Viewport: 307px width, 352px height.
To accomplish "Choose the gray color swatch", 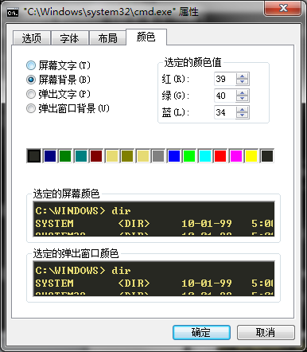I will [158, 156].
